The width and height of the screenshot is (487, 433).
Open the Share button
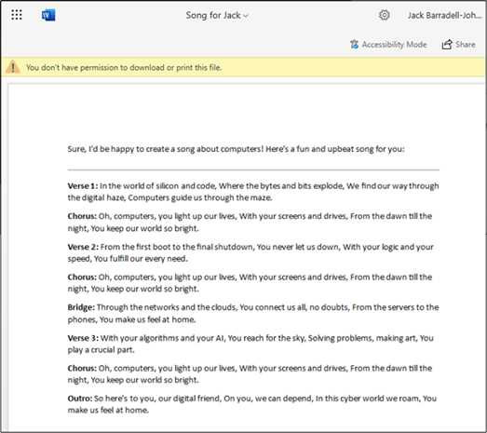coord(458,45)
